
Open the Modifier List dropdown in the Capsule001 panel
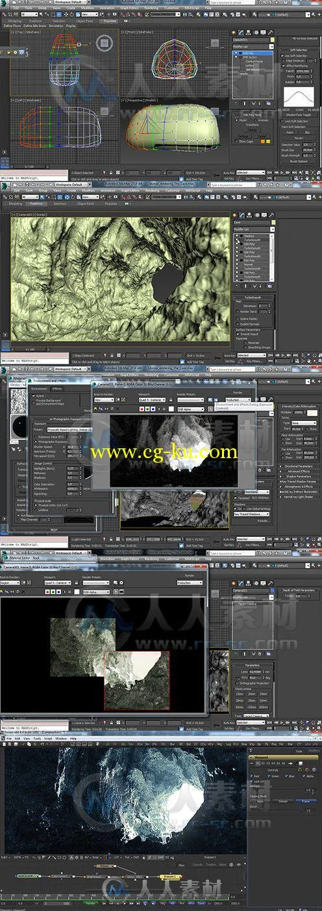253,46
